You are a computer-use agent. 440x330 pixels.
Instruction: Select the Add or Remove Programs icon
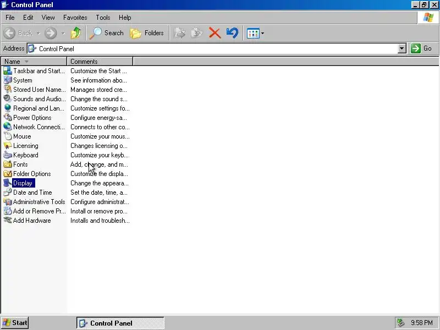8,211
